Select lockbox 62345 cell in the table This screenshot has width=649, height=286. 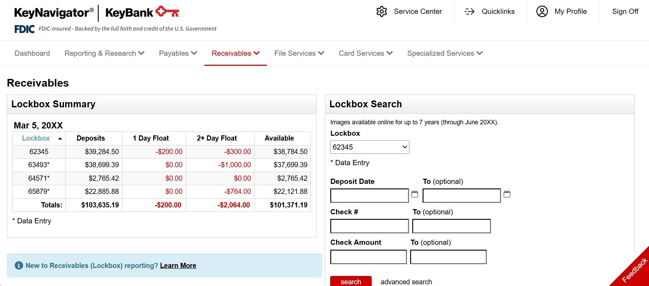coord(39,152)
